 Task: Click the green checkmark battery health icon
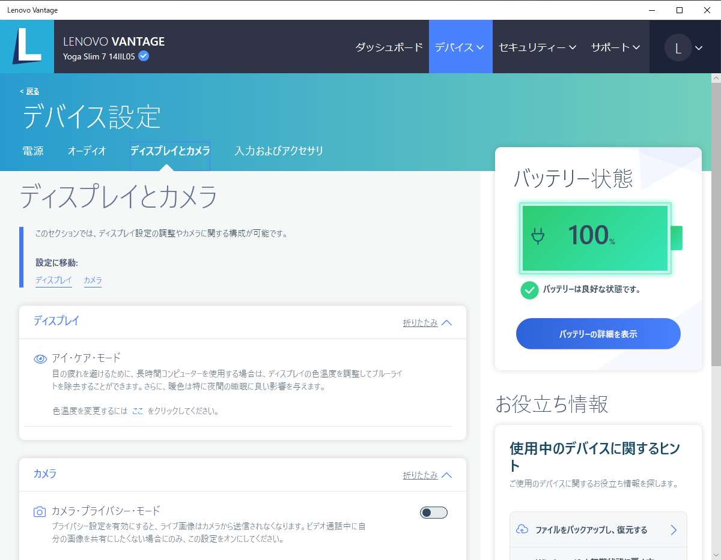click(x=529, y=291)
